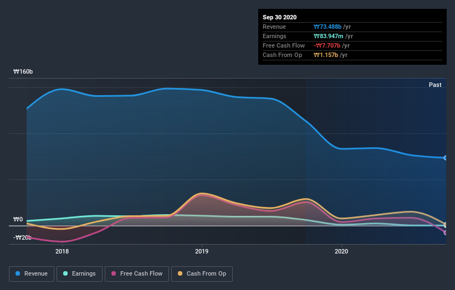
Task: Click the ₩73.488b revenue value
Action: tap(328, 27)
